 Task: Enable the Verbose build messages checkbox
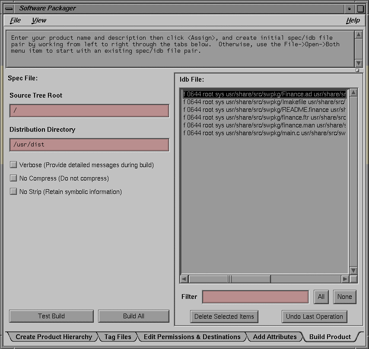coord(13,165)
